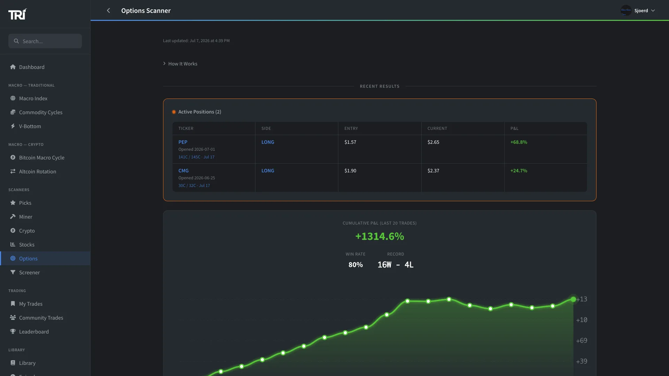Click the last highlighted chart data point
The image size is (669, 376).
[573, 299]
